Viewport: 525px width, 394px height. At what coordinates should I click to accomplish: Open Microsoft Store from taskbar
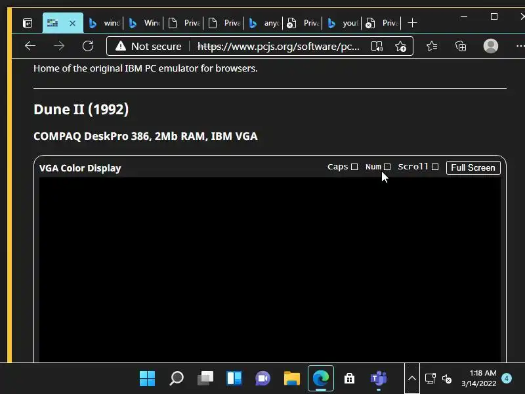coord(350,379)
